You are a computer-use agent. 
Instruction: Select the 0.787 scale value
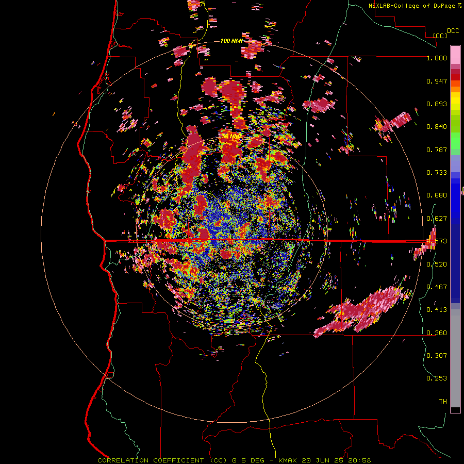(437, 150)
